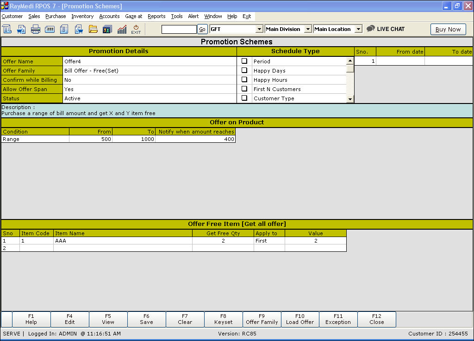Viewport: 474px width, 341px height.
Task: Expand the GFT dropdown
Action: point(259,29)
